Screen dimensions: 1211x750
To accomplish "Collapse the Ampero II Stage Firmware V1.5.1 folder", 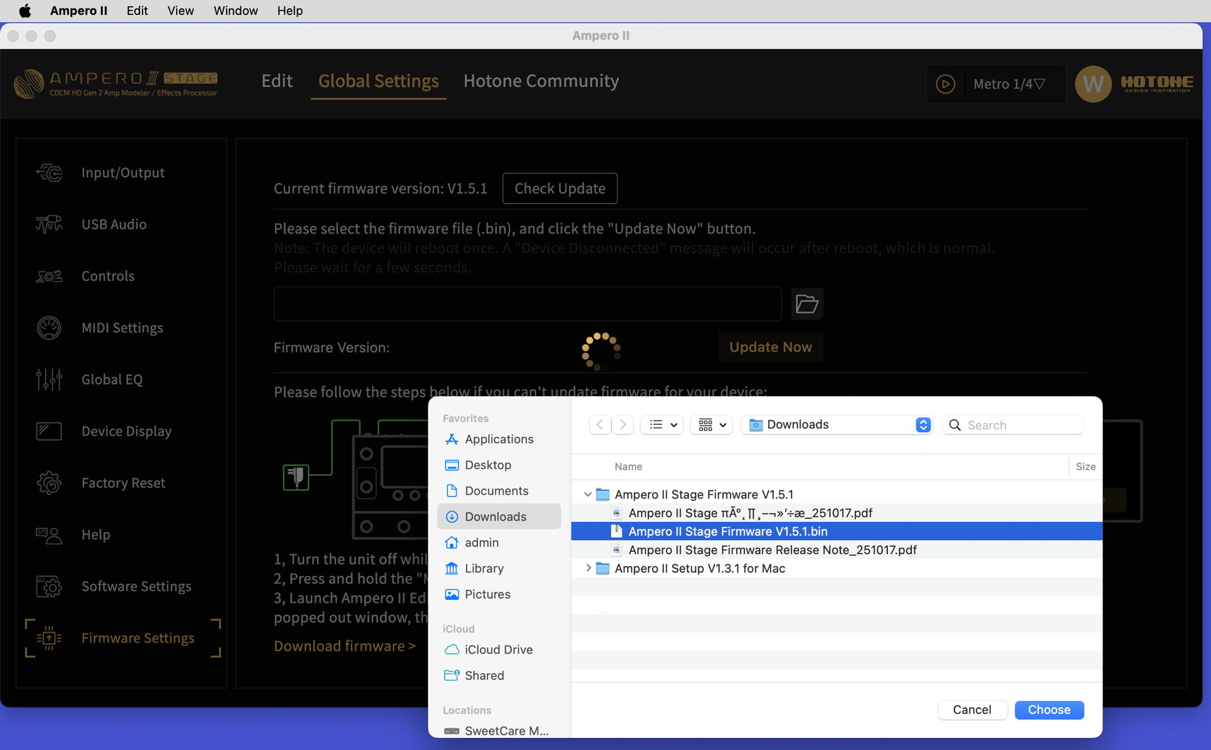I will (x=588, y=494).
